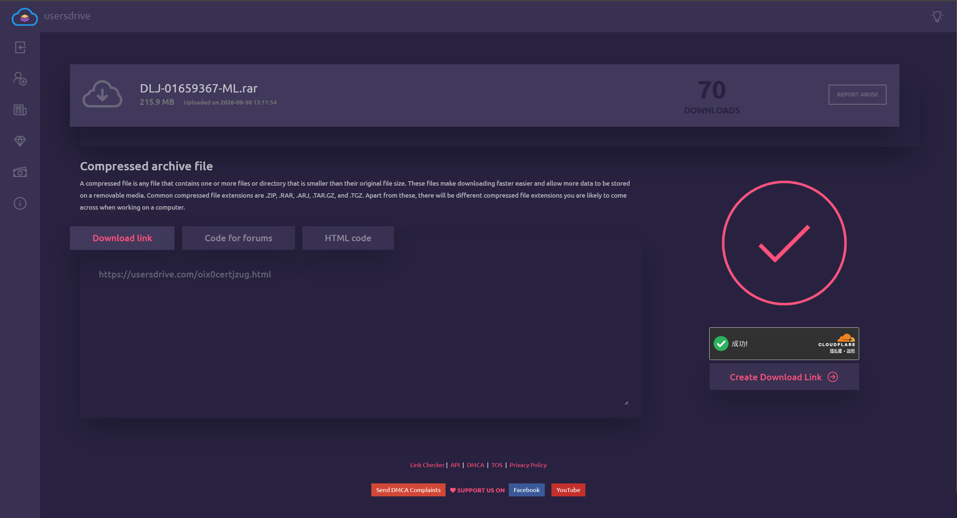Click the large pink checkmark circle
The image size is (957, 518).
[x=784, y=243]
